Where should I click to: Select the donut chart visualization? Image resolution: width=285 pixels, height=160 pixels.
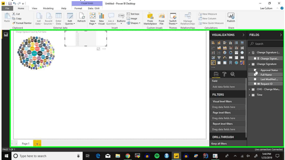pos(230,53)
